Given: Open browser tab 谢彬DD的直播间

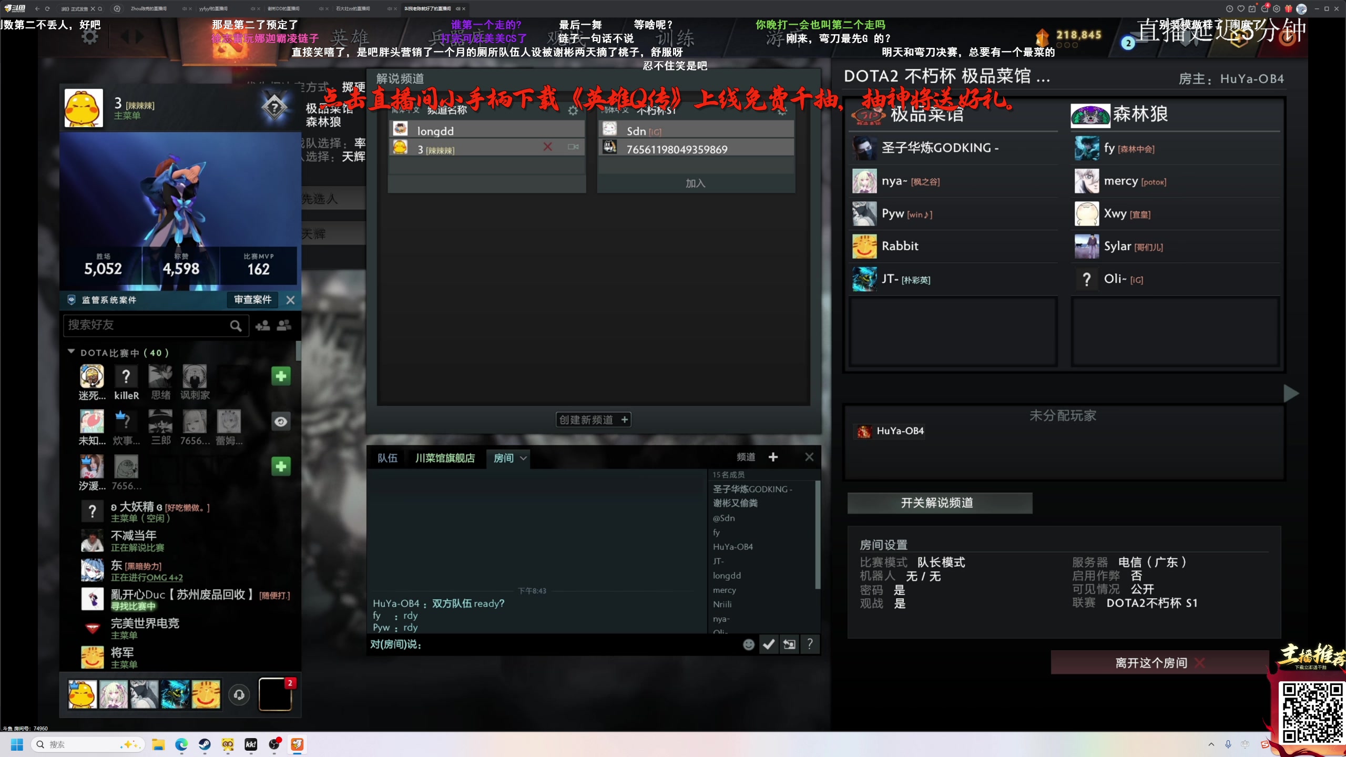Looking at the screenshot, I should [284, 9].
